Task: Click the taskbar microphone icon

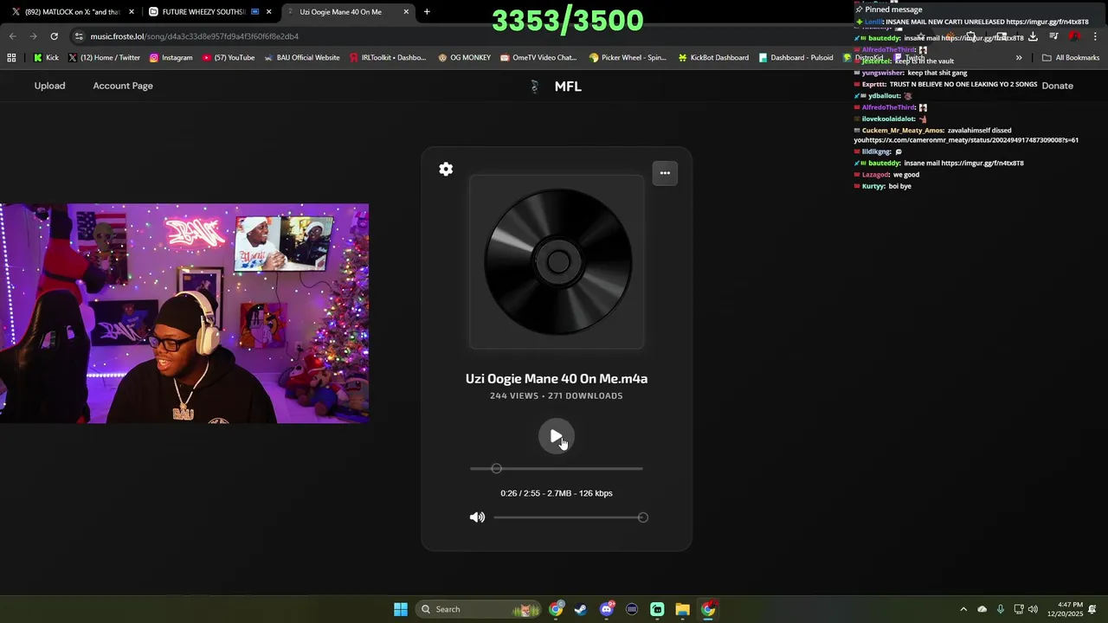Action: click(1001, 609)
